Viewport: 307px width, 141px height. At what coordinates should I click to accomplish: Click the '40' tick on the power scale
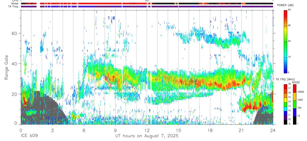point(289,10)
